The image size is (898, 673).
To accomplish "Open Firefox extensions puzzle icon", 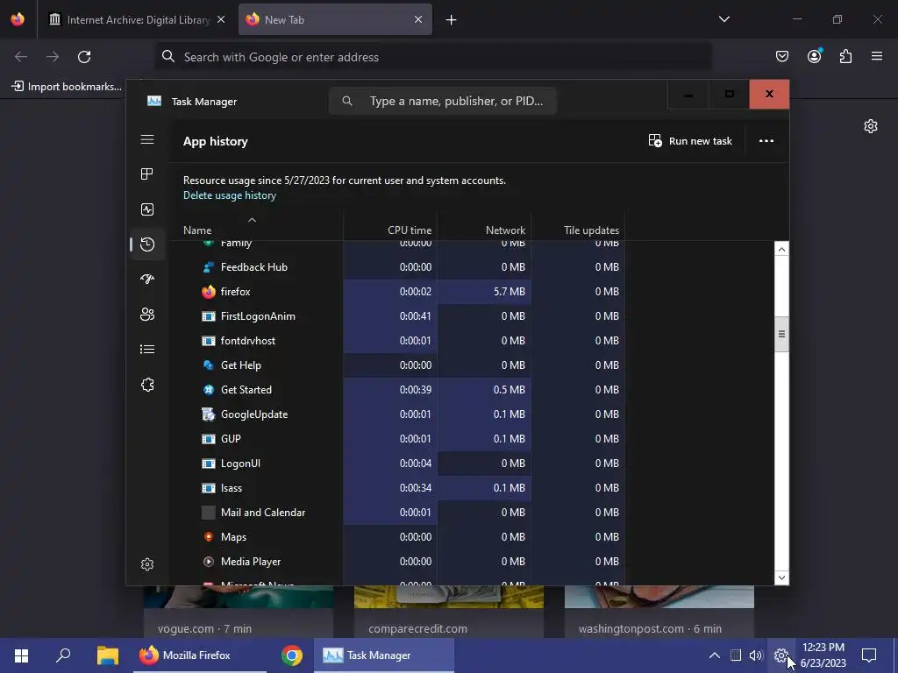I will pos(846,56).
